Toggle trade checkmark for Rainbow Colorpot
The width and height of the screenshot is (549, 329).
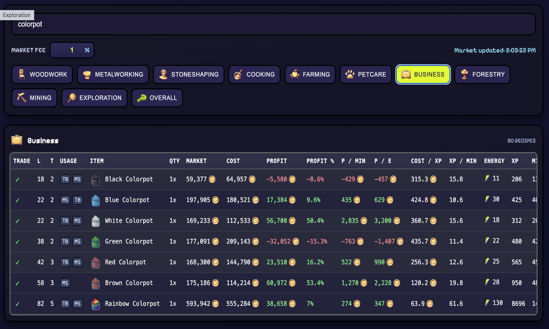click(x=18, y=304)
